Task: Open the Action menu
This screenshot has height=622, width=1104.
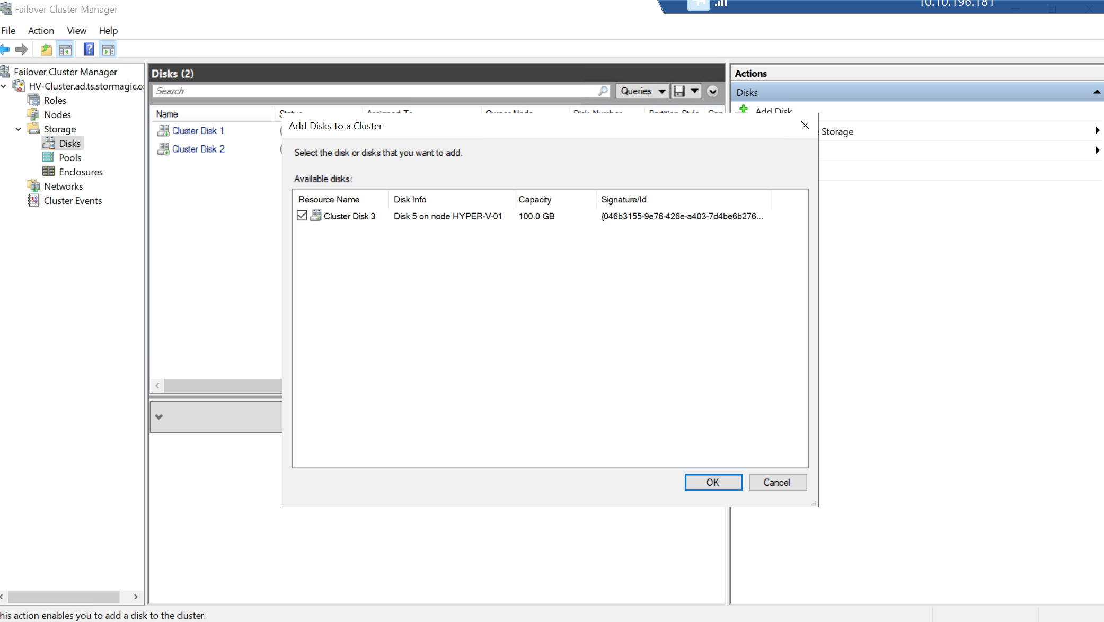Action: [41, 30]
